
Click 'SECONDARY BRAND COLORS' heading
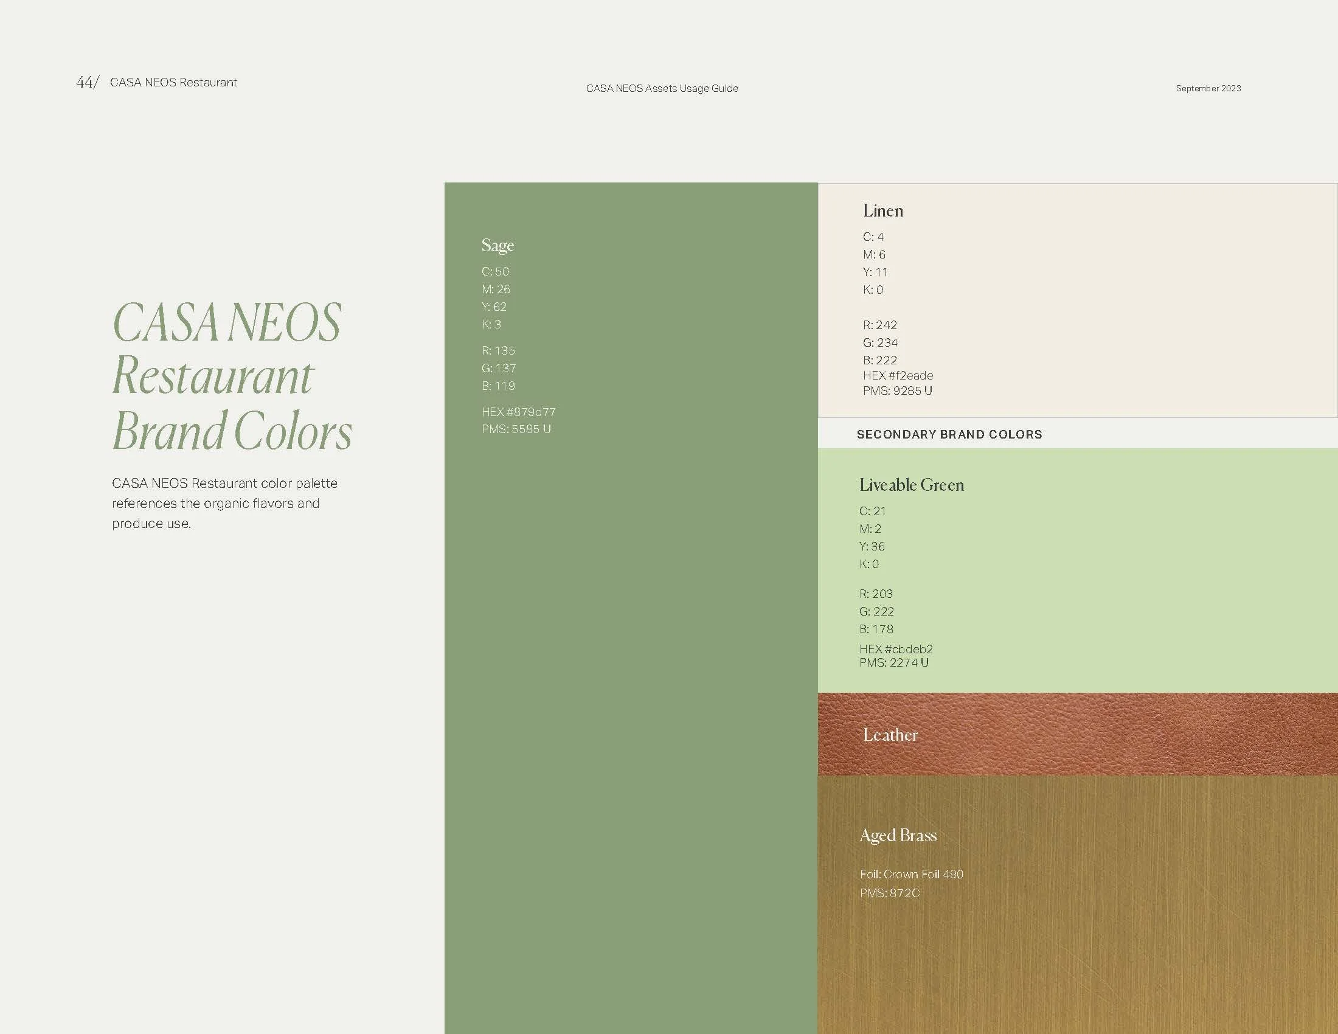[949, 434]
